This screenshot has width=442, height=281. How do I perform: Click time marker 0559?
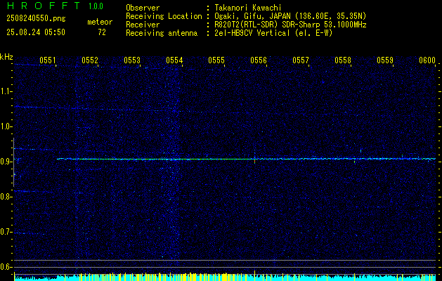(385, 60)
